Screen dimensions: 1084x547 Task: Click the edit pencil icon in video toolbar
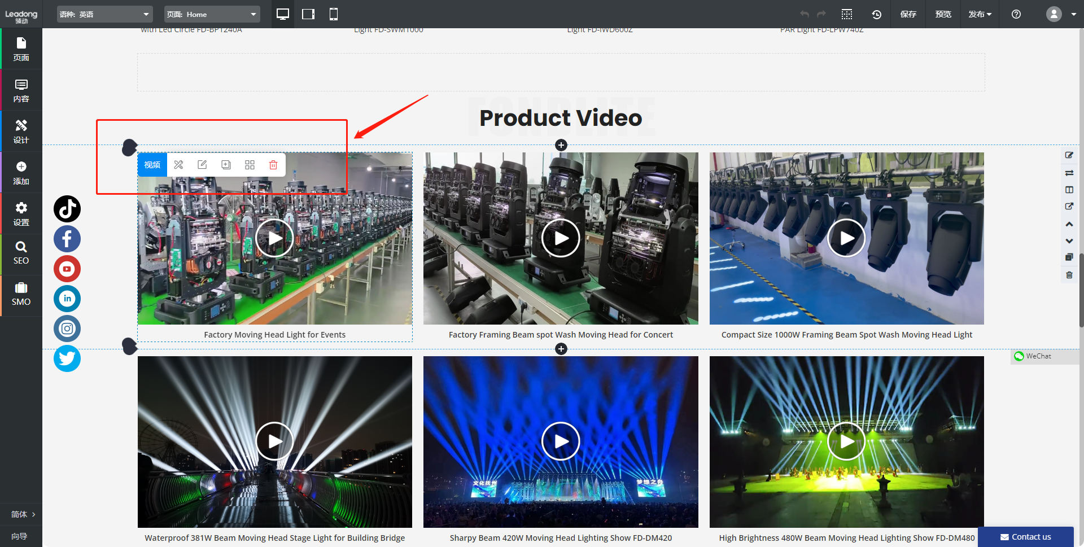click(202, 165)
